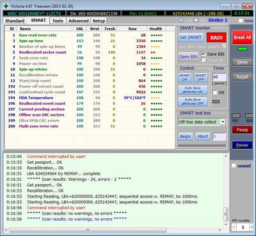Turn SMART ON in Control panel

coord(184,77)
